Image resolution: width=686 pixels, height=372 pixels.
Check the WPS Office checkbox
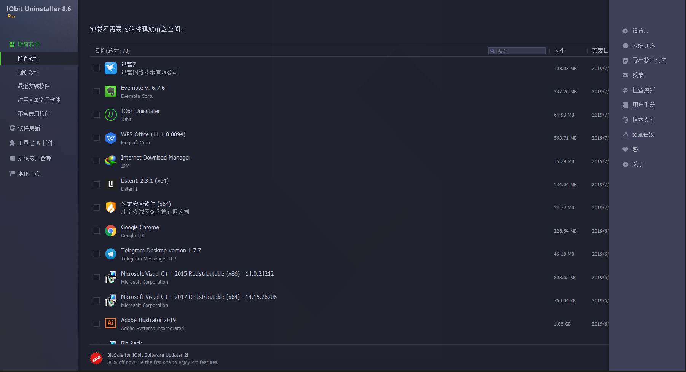[x=97, y=138]
